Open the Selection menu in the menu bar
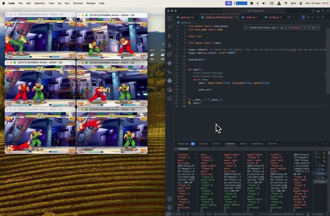330x216 pixels. [x=39, y=3]
